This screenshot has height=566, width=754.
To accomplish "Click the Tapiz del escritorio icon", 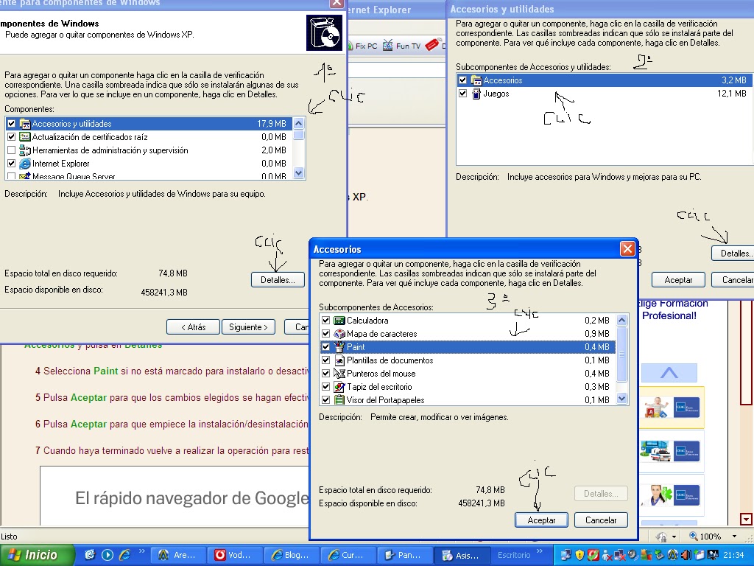I will coord(339,386).
